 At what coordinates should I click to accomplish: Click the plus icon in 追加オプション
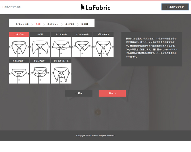pyautogui.click(x=167, y=7)
